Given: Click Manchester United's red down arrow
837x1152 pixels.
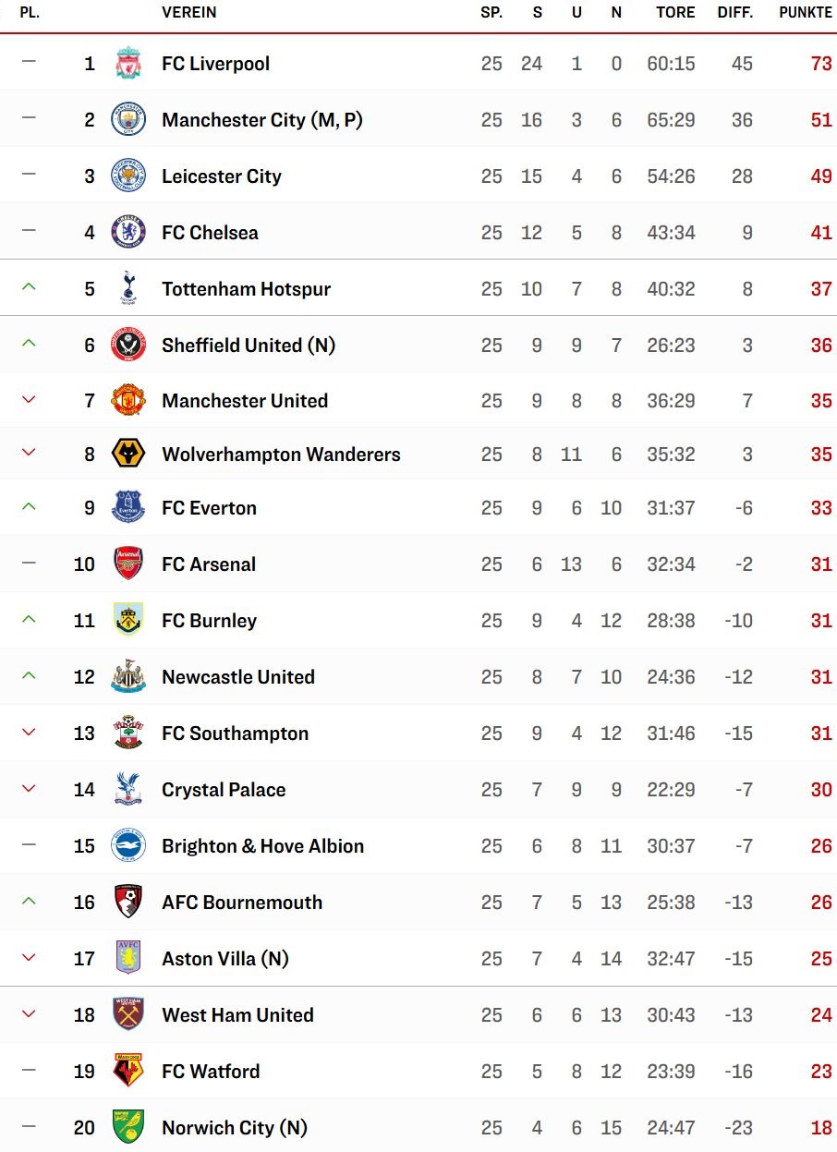Looking at the screenshot, I should (29, 400).
